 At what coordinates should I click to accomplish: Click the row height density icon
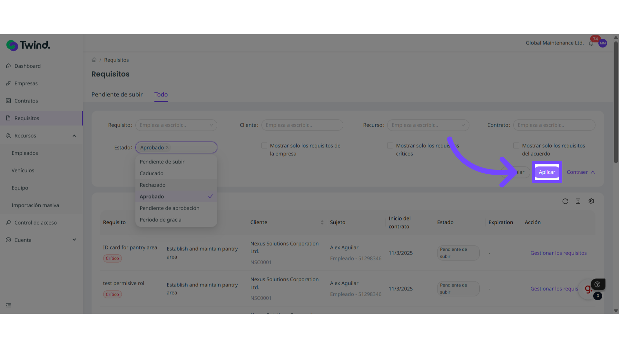(578, 201)
